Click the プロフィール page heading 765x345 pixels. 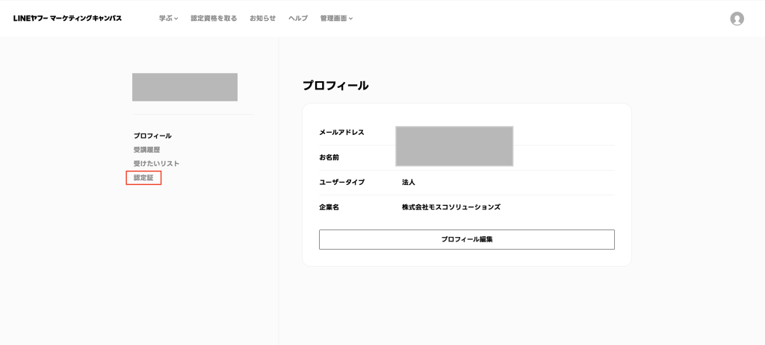click(335, 86)
